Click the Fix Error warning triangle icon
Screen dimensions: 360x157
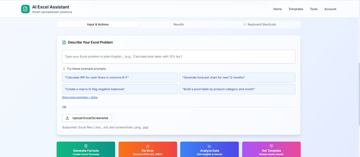pos(148,145)
